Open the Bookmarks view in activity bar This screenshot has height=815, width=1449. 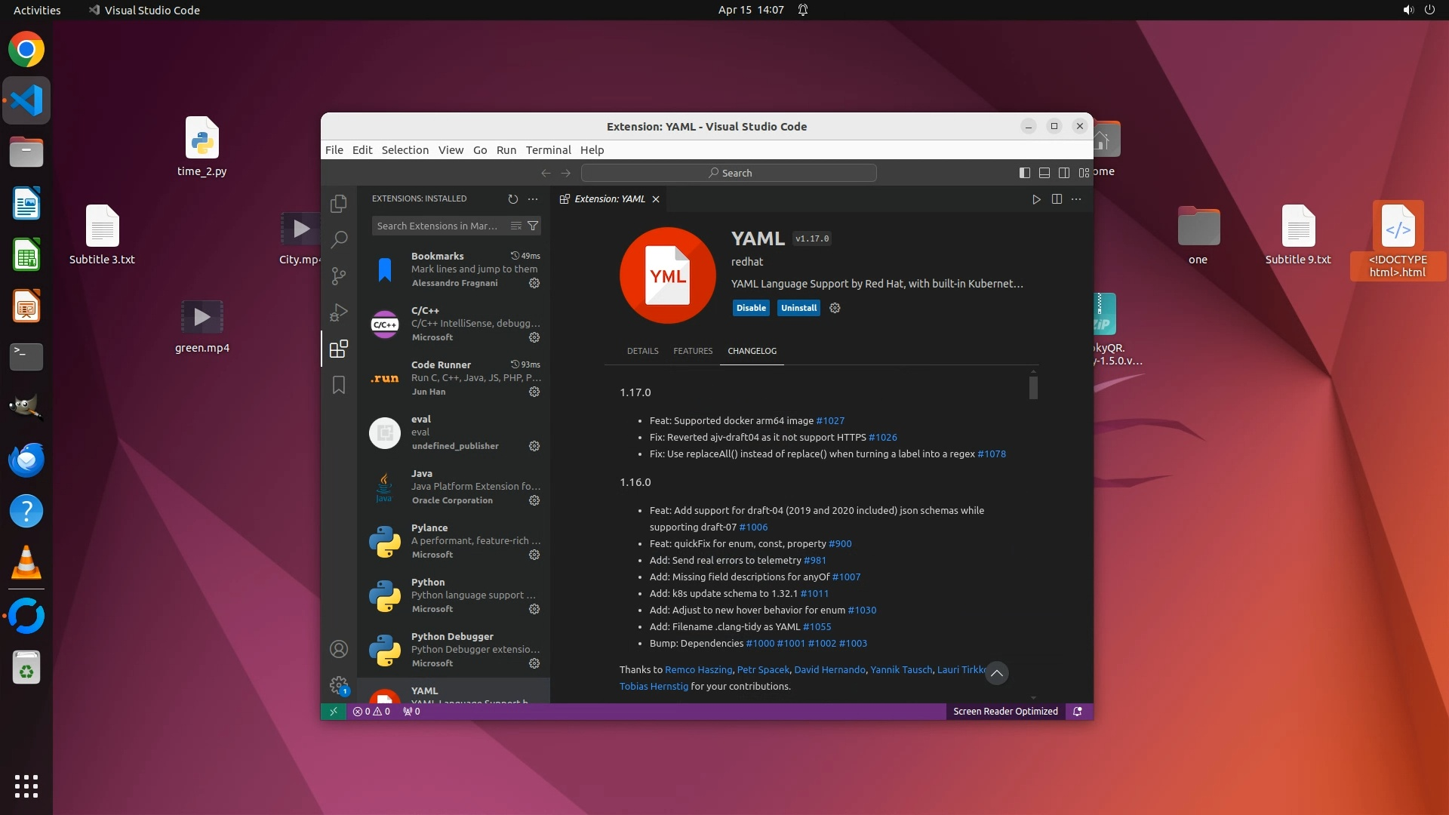click(339, 385)
